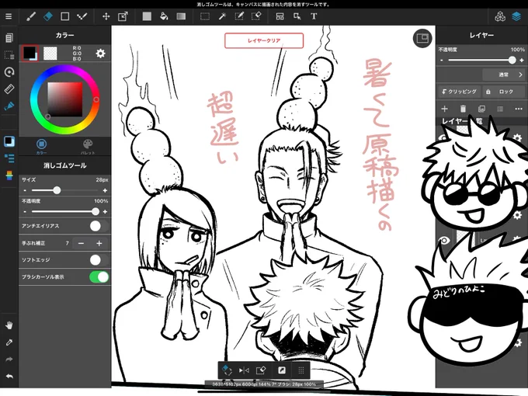
Task: Select the Gradient tool
Action: (x=181, y=16)
